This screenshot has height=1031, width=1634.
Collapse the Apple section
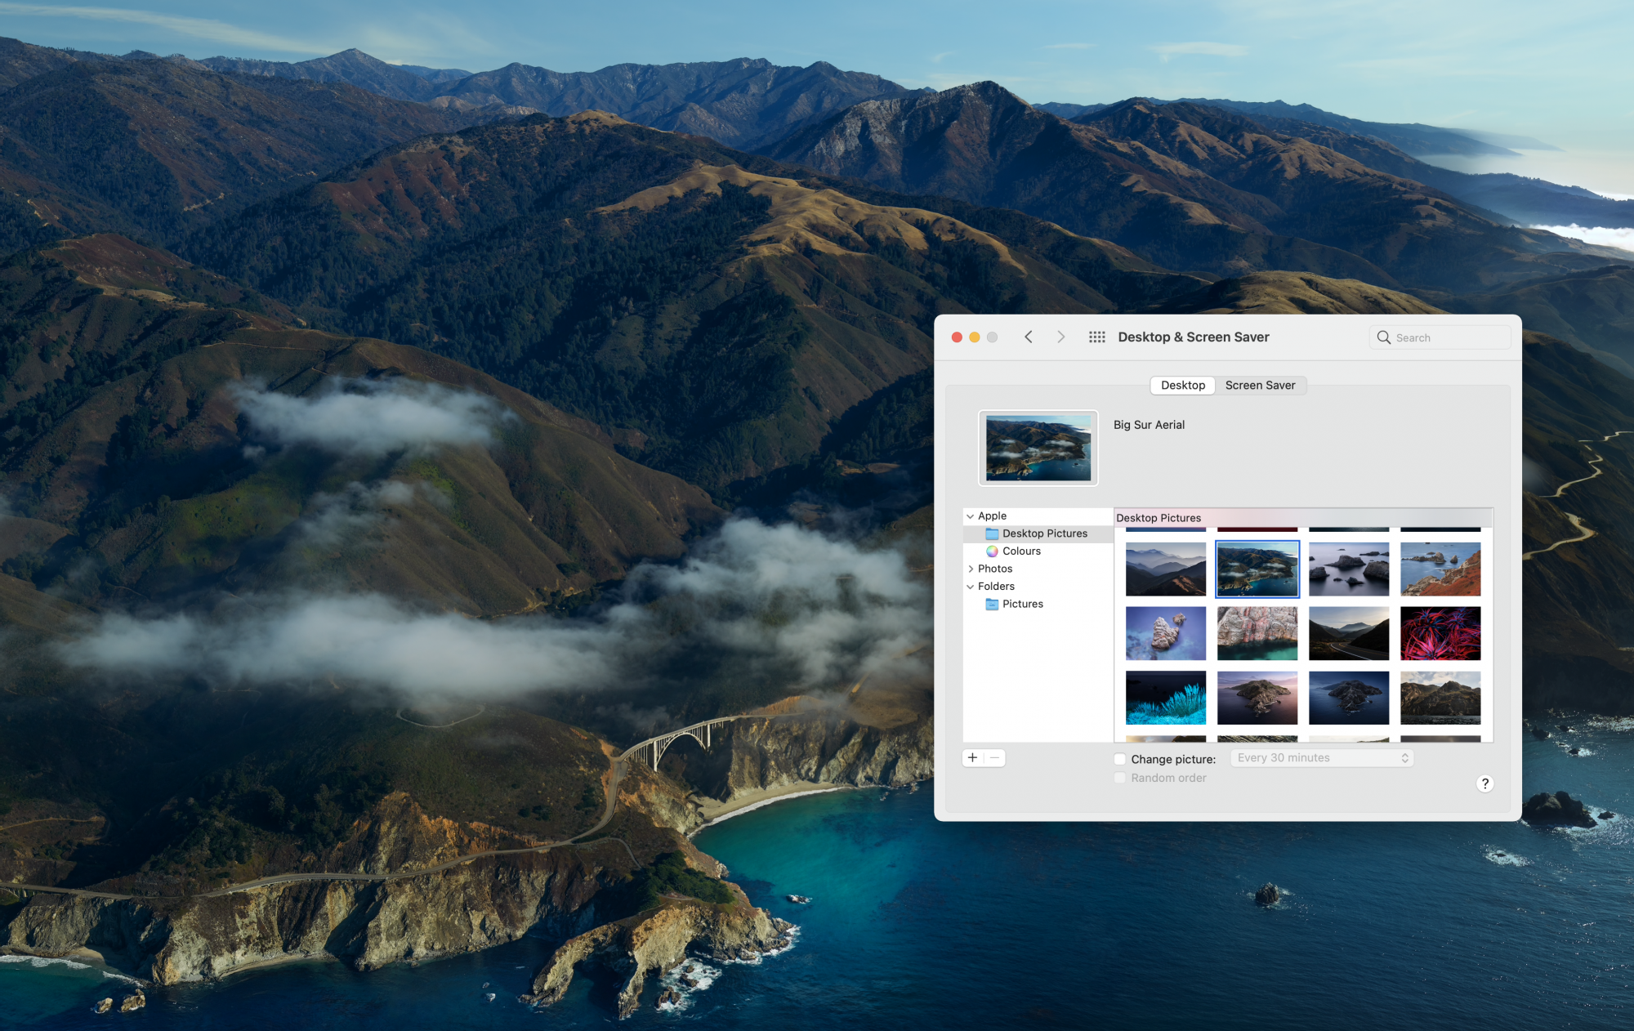coord(970,516)
